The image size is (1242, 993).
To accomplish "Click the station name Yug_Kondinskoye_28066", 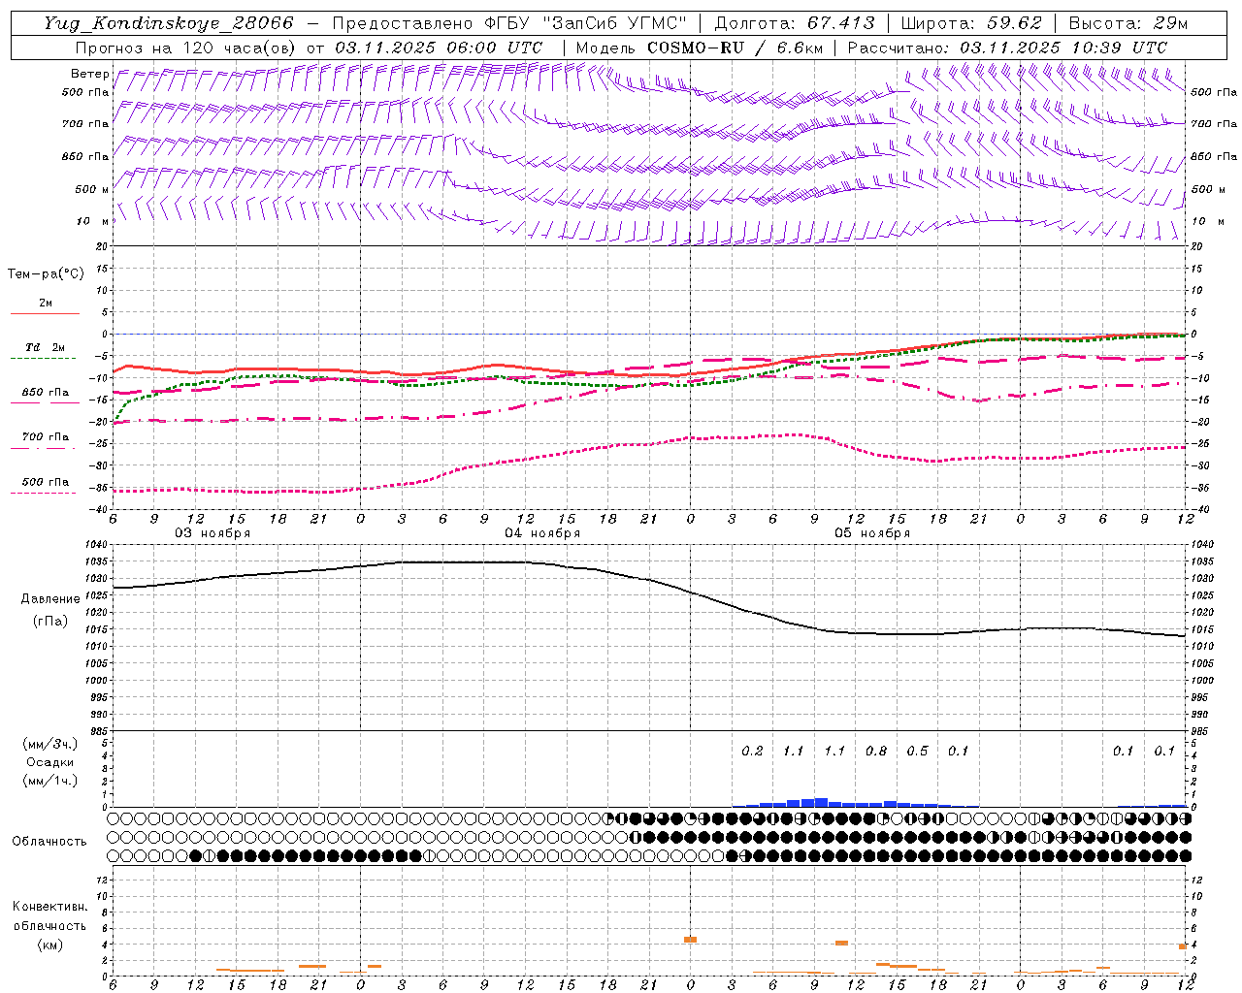I will 168,23.
